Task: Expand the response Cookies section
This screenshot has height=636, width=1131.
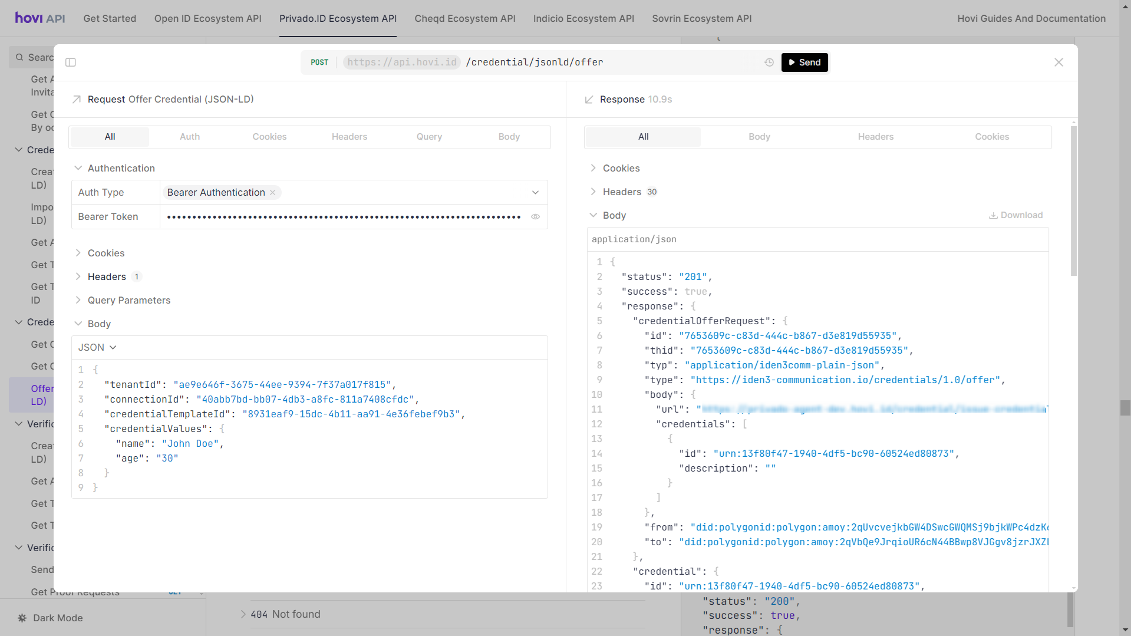Action: pyautogui.click(x=621, y=169)
